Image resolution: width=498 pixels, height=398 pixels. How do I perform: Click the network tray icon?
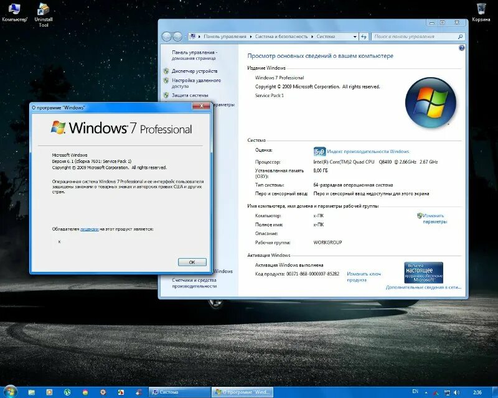pos(447,392)
